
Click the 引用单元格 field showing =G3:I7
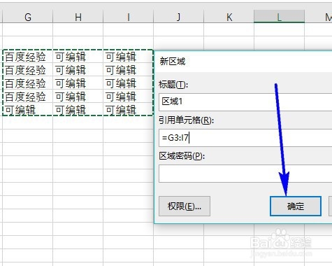coord(245,138)
